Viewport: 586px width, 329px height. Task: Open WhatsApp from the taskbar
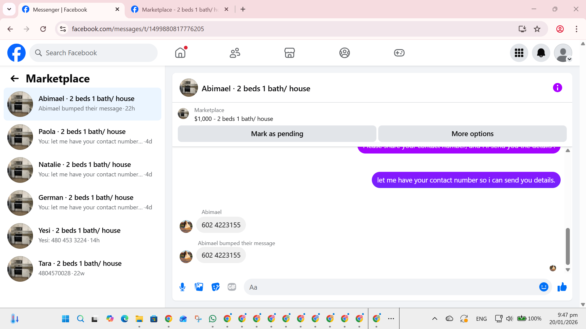click(x=213, y=319)
